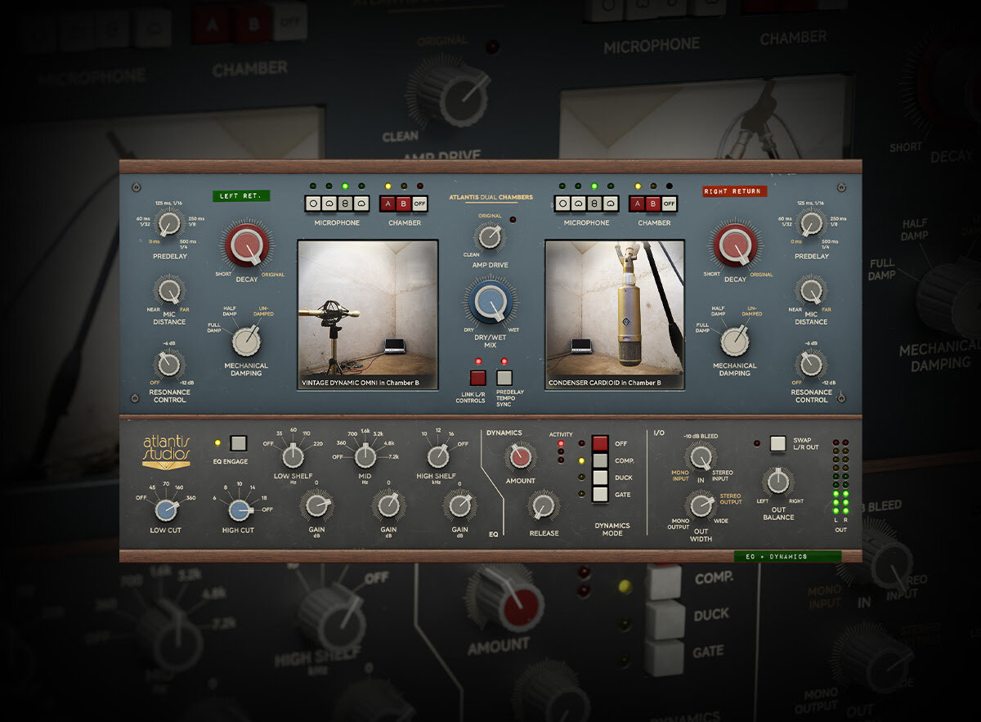Set Dynamics Mode to GATE
The width and height of the screenshot is (981, 722).
pyautogui.click(x=600, y=494)
